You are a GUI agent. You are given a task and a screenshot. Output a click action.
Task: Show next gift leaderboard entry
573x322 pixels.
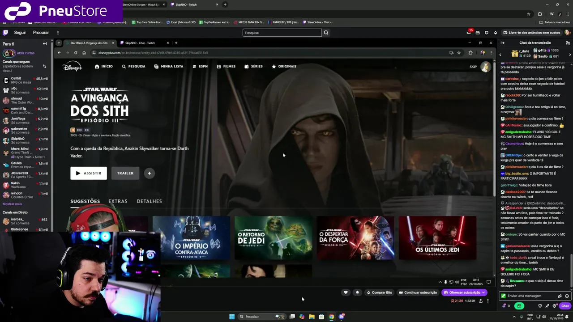(x=570, y=55)
